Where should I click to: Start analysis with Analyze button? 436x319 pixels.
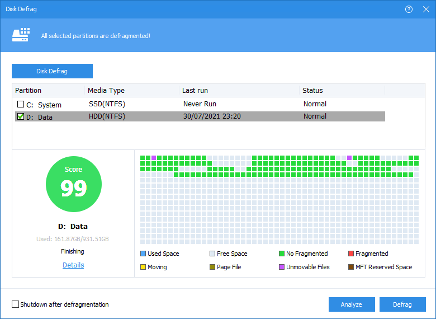pyautogui.click(x=352, y=304)
